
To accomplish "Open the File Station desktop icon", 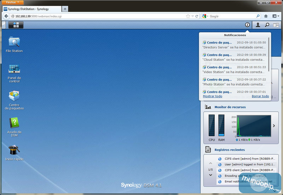I will coord(14,45).
